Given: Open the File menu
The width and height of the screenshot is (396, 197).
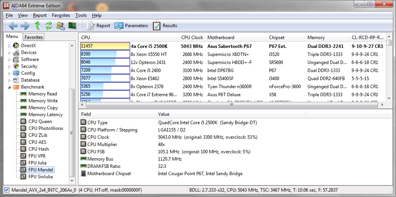Looking at the screenshot, I should [x=9, y=15].
